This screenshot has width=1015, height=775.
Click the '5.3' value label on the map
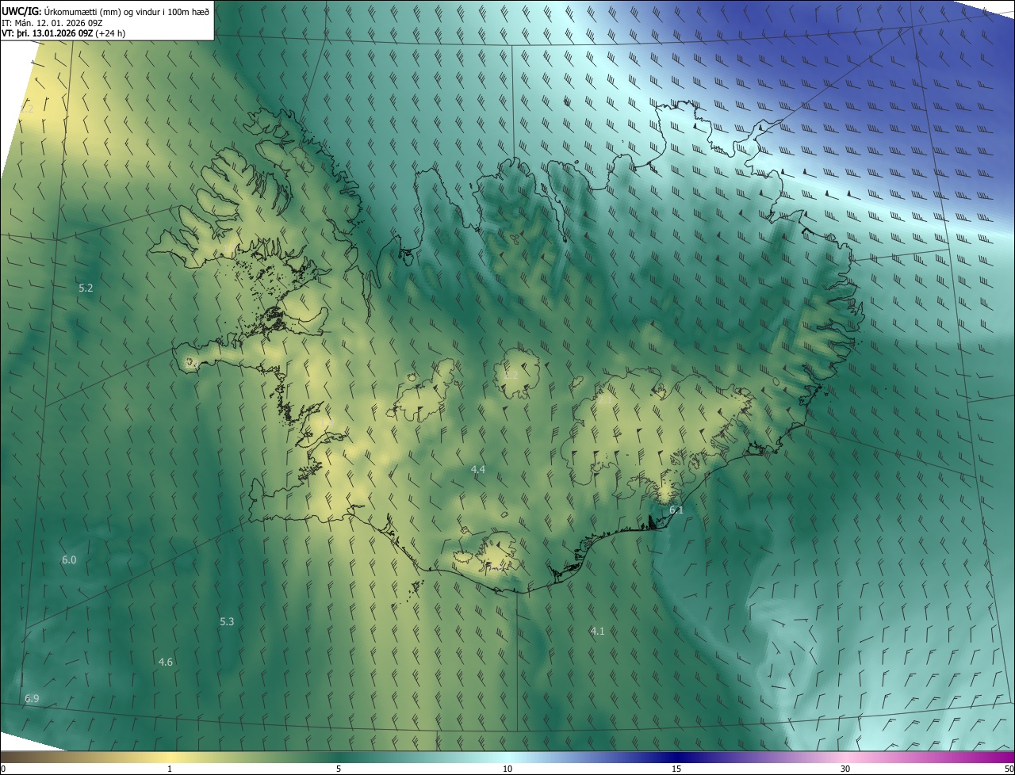pyautogui.click(x=227, y=622)
